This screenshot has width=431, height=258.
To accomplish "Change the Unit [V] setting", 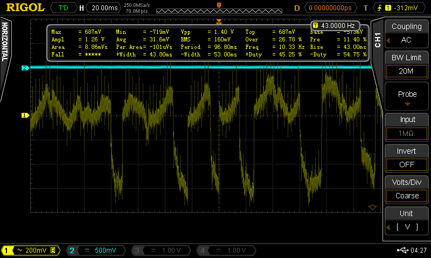I will point(407,221).
